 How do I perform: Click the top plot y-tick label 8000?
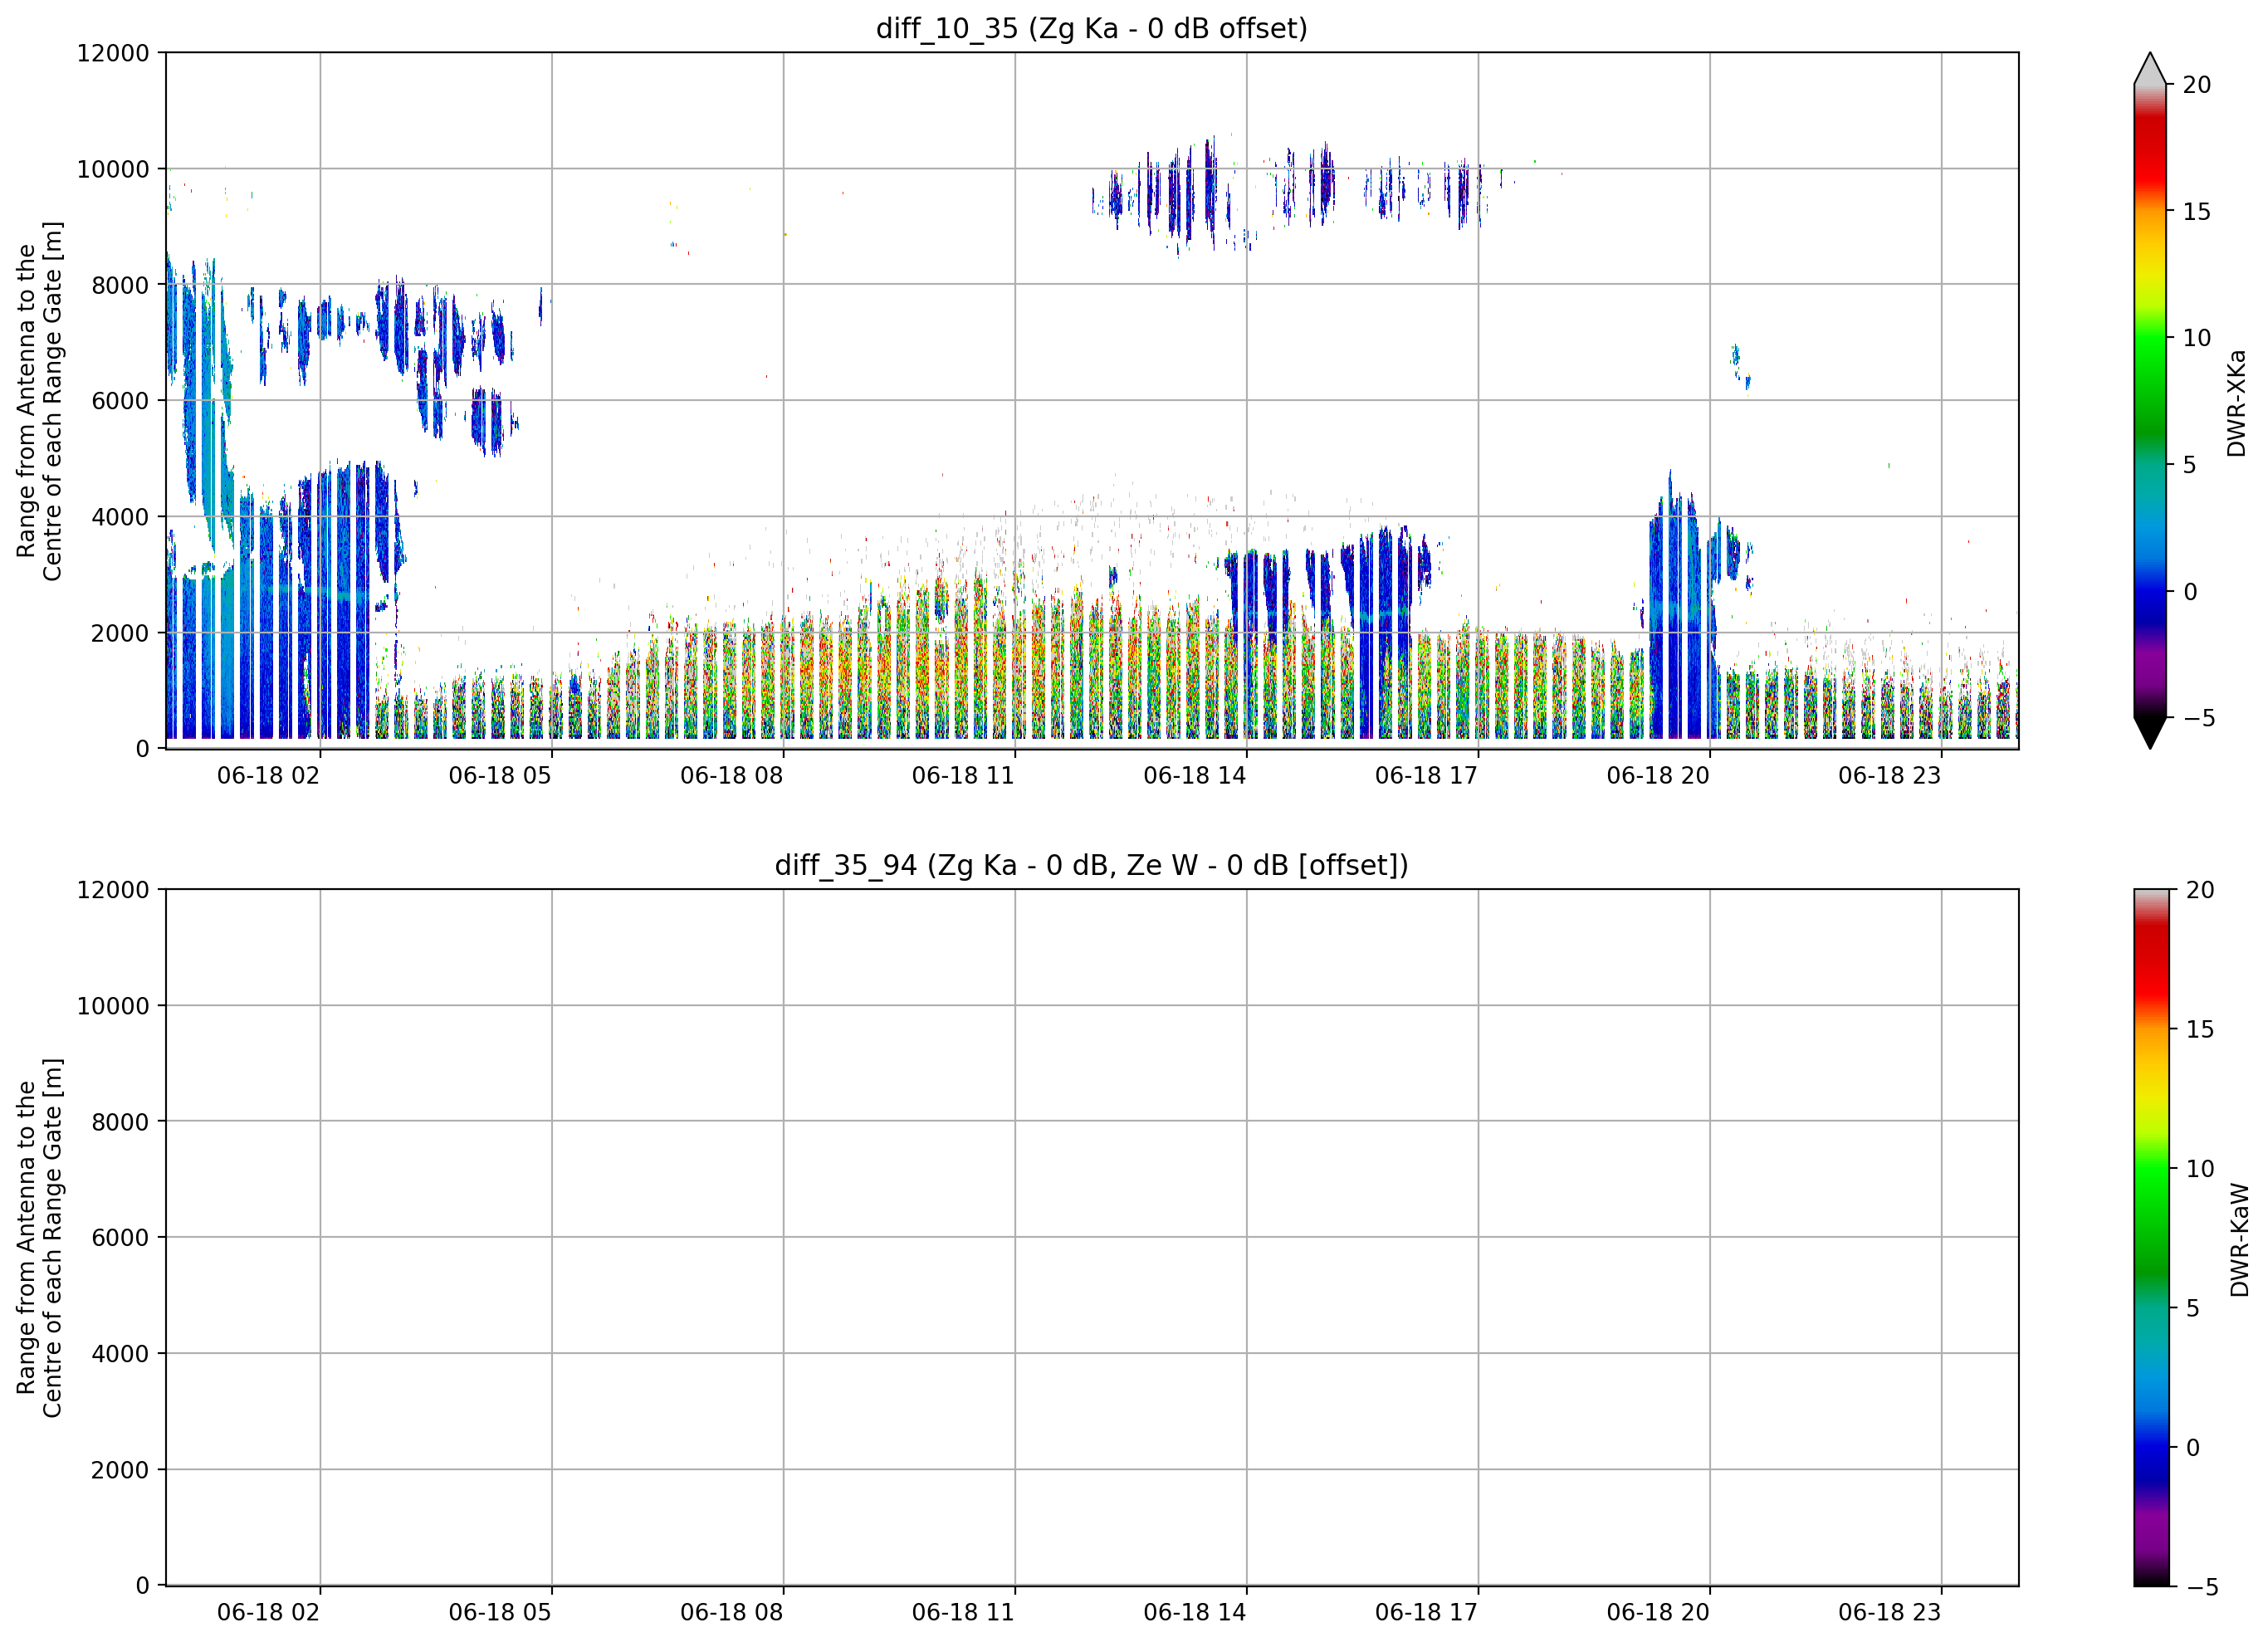120,285
